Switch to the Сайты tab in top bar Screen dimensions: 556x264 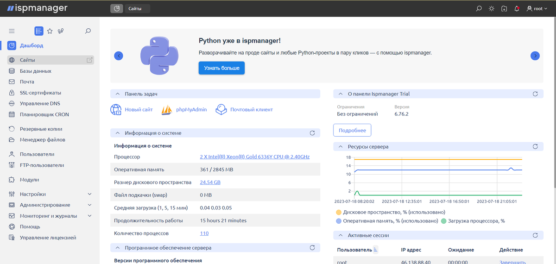tap(137, 8)
